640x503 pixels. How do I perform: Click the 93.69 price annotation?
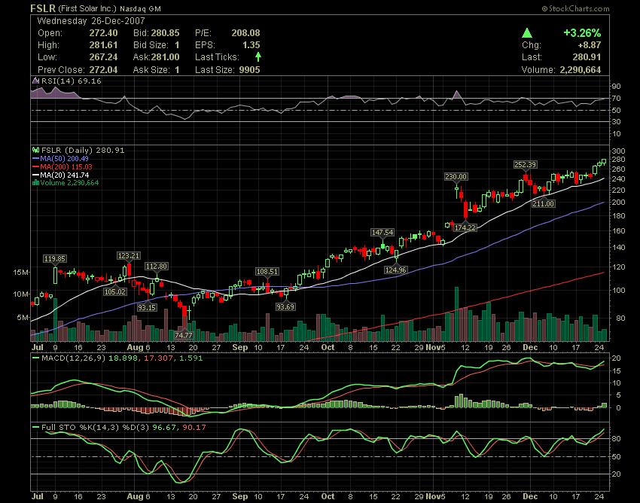pos(285,306)
